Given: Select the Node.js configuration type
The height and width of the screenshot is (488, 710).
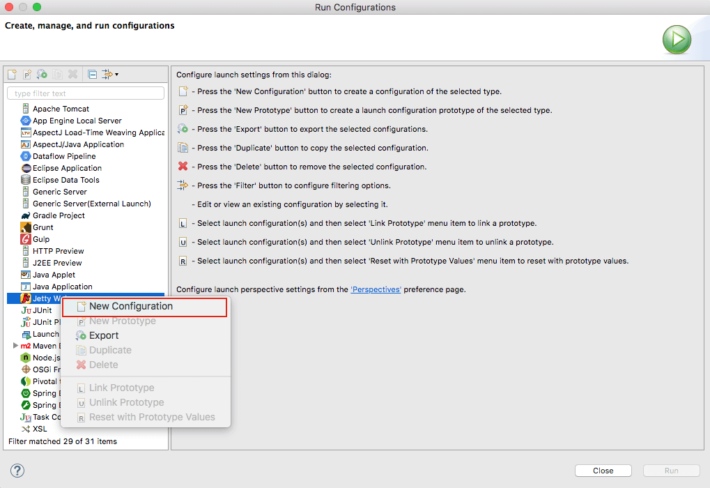Looking at the screenshot, I should (45, 357).
